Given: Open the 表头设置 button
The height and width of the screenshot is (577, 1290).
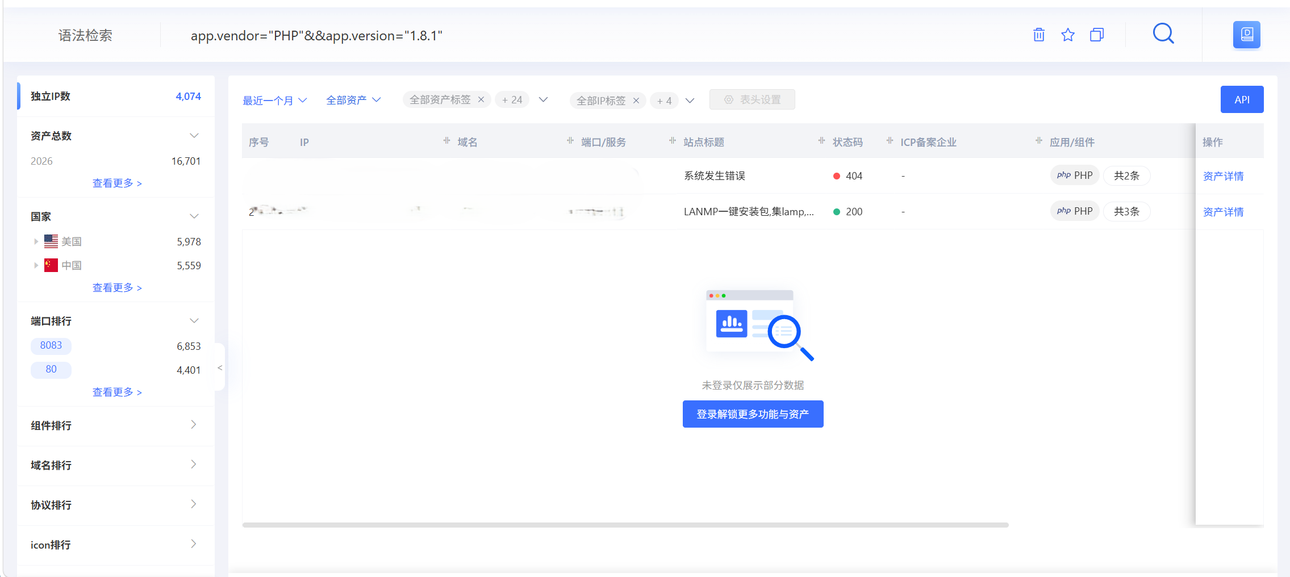Looking at the screenshot, I should pos(752,99).
